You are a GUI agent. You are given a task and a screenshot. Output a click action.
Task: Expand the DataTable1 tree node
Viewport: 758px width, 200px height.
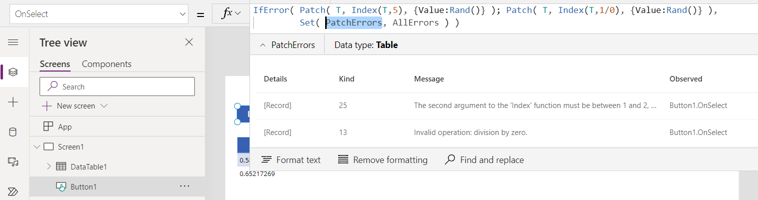coord(49,166)
